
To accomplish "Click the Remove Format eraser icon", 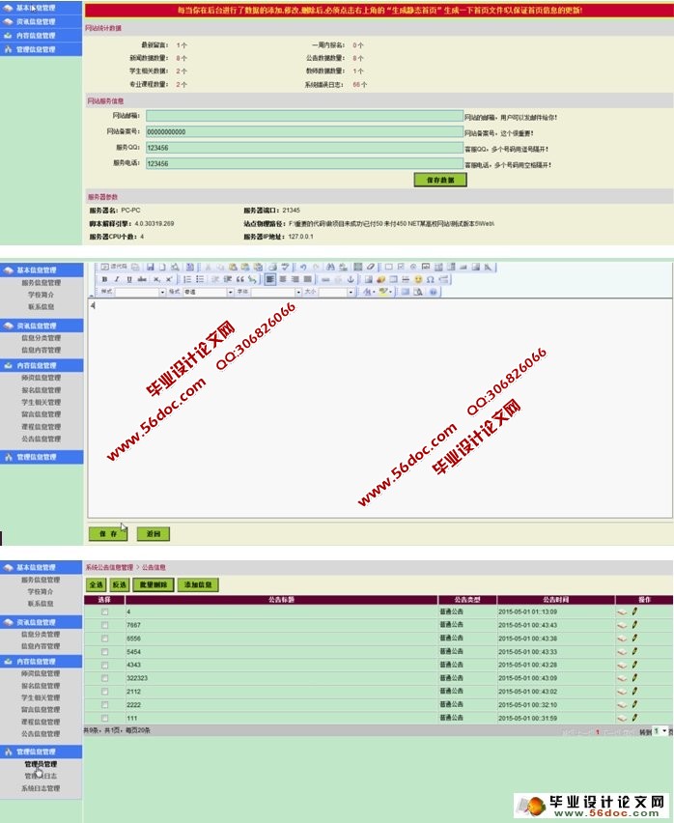I will [x=371, y=267].
